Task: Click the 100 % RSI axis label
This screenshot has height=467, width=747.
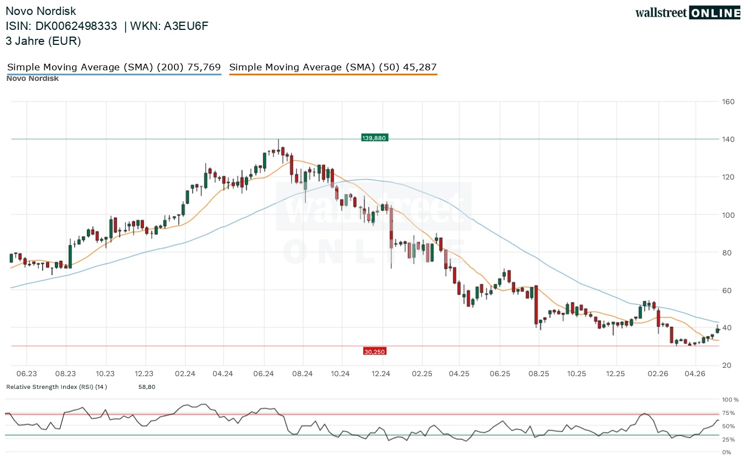Action: (x=730, y=399)
